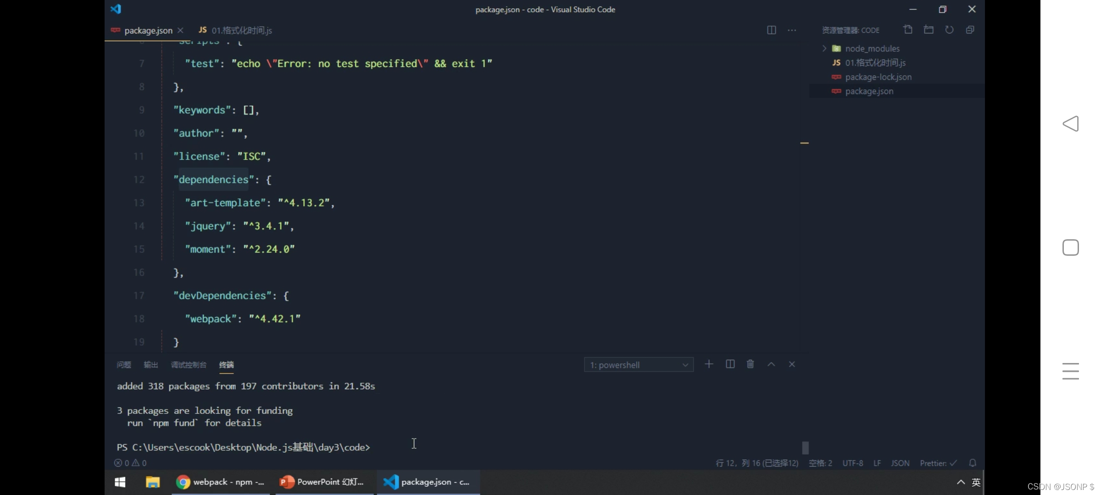This screenshot has height=495, width=1101.
Task: Click the terminal PowerShell prompt line
Action: pos(243,447)
